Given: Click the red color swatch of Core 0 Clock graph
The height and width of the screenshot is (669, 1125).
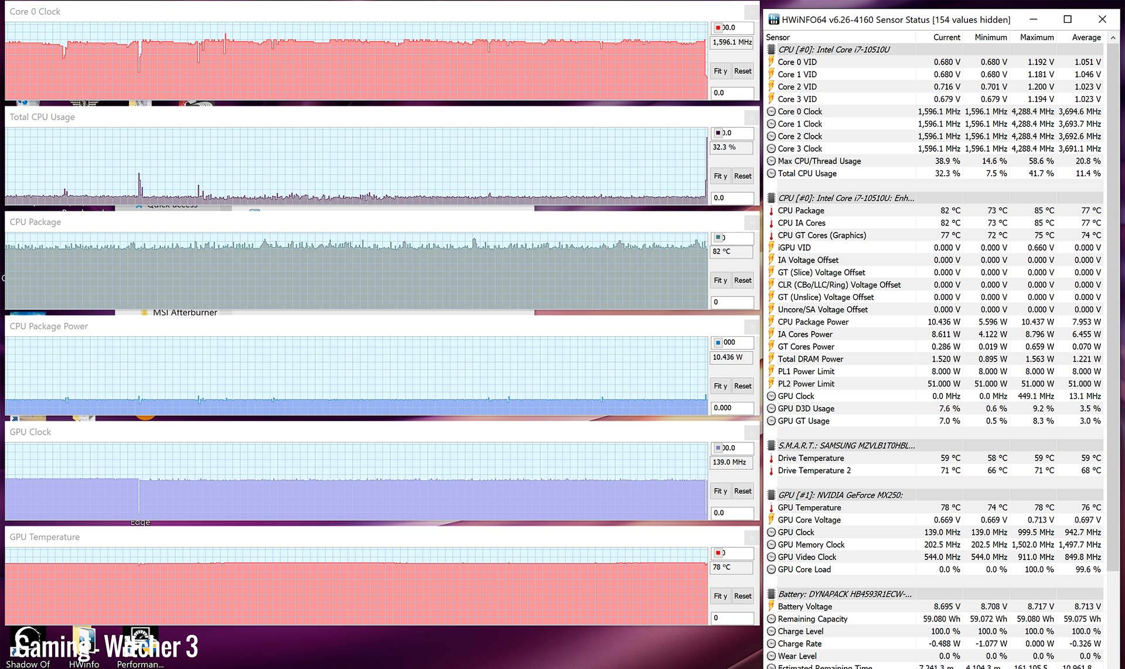Looking at the screenshot, I should point(718,28).
